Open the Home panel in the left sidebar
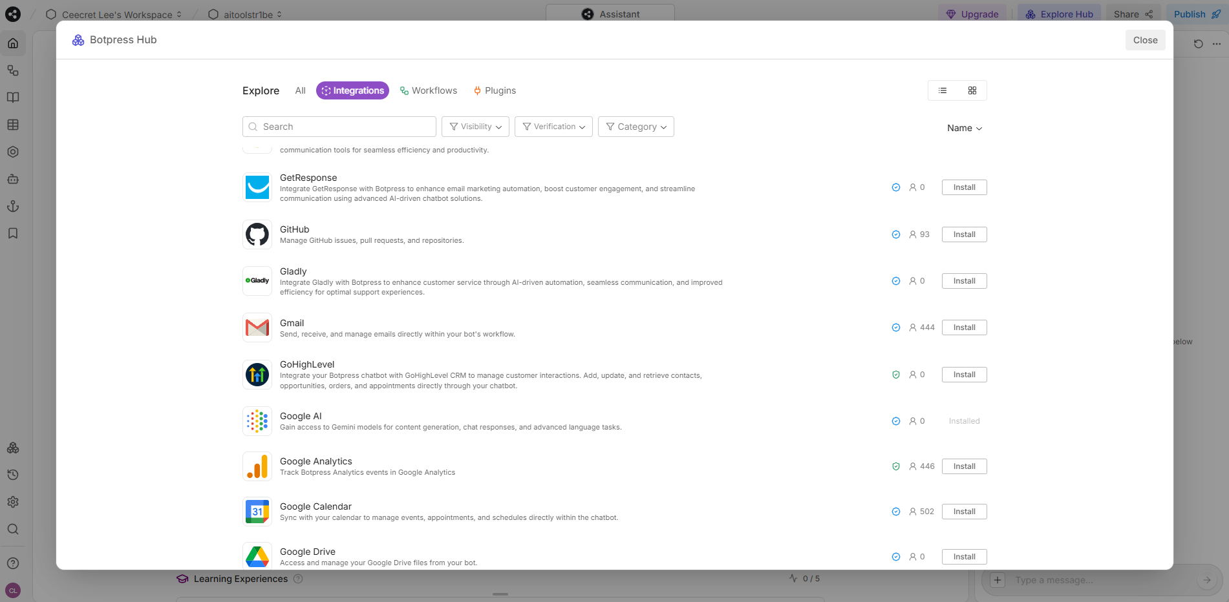 click(x=13, y=43)
